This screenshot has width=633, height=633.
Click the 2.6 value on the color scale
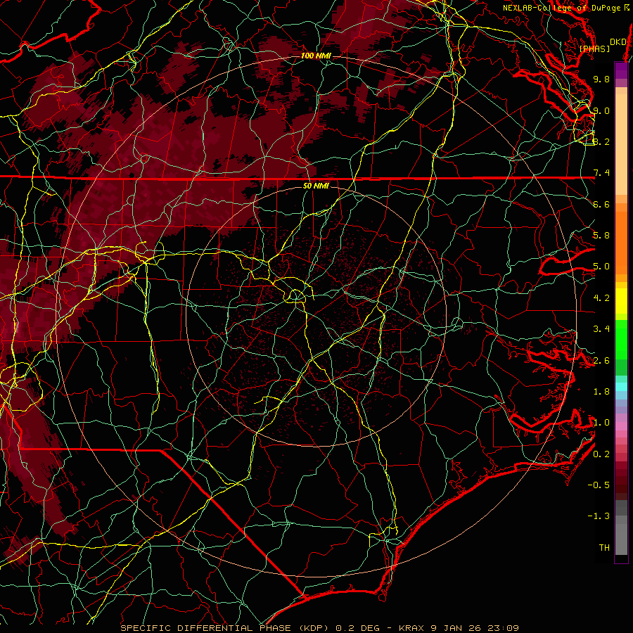tap(601, 361)
